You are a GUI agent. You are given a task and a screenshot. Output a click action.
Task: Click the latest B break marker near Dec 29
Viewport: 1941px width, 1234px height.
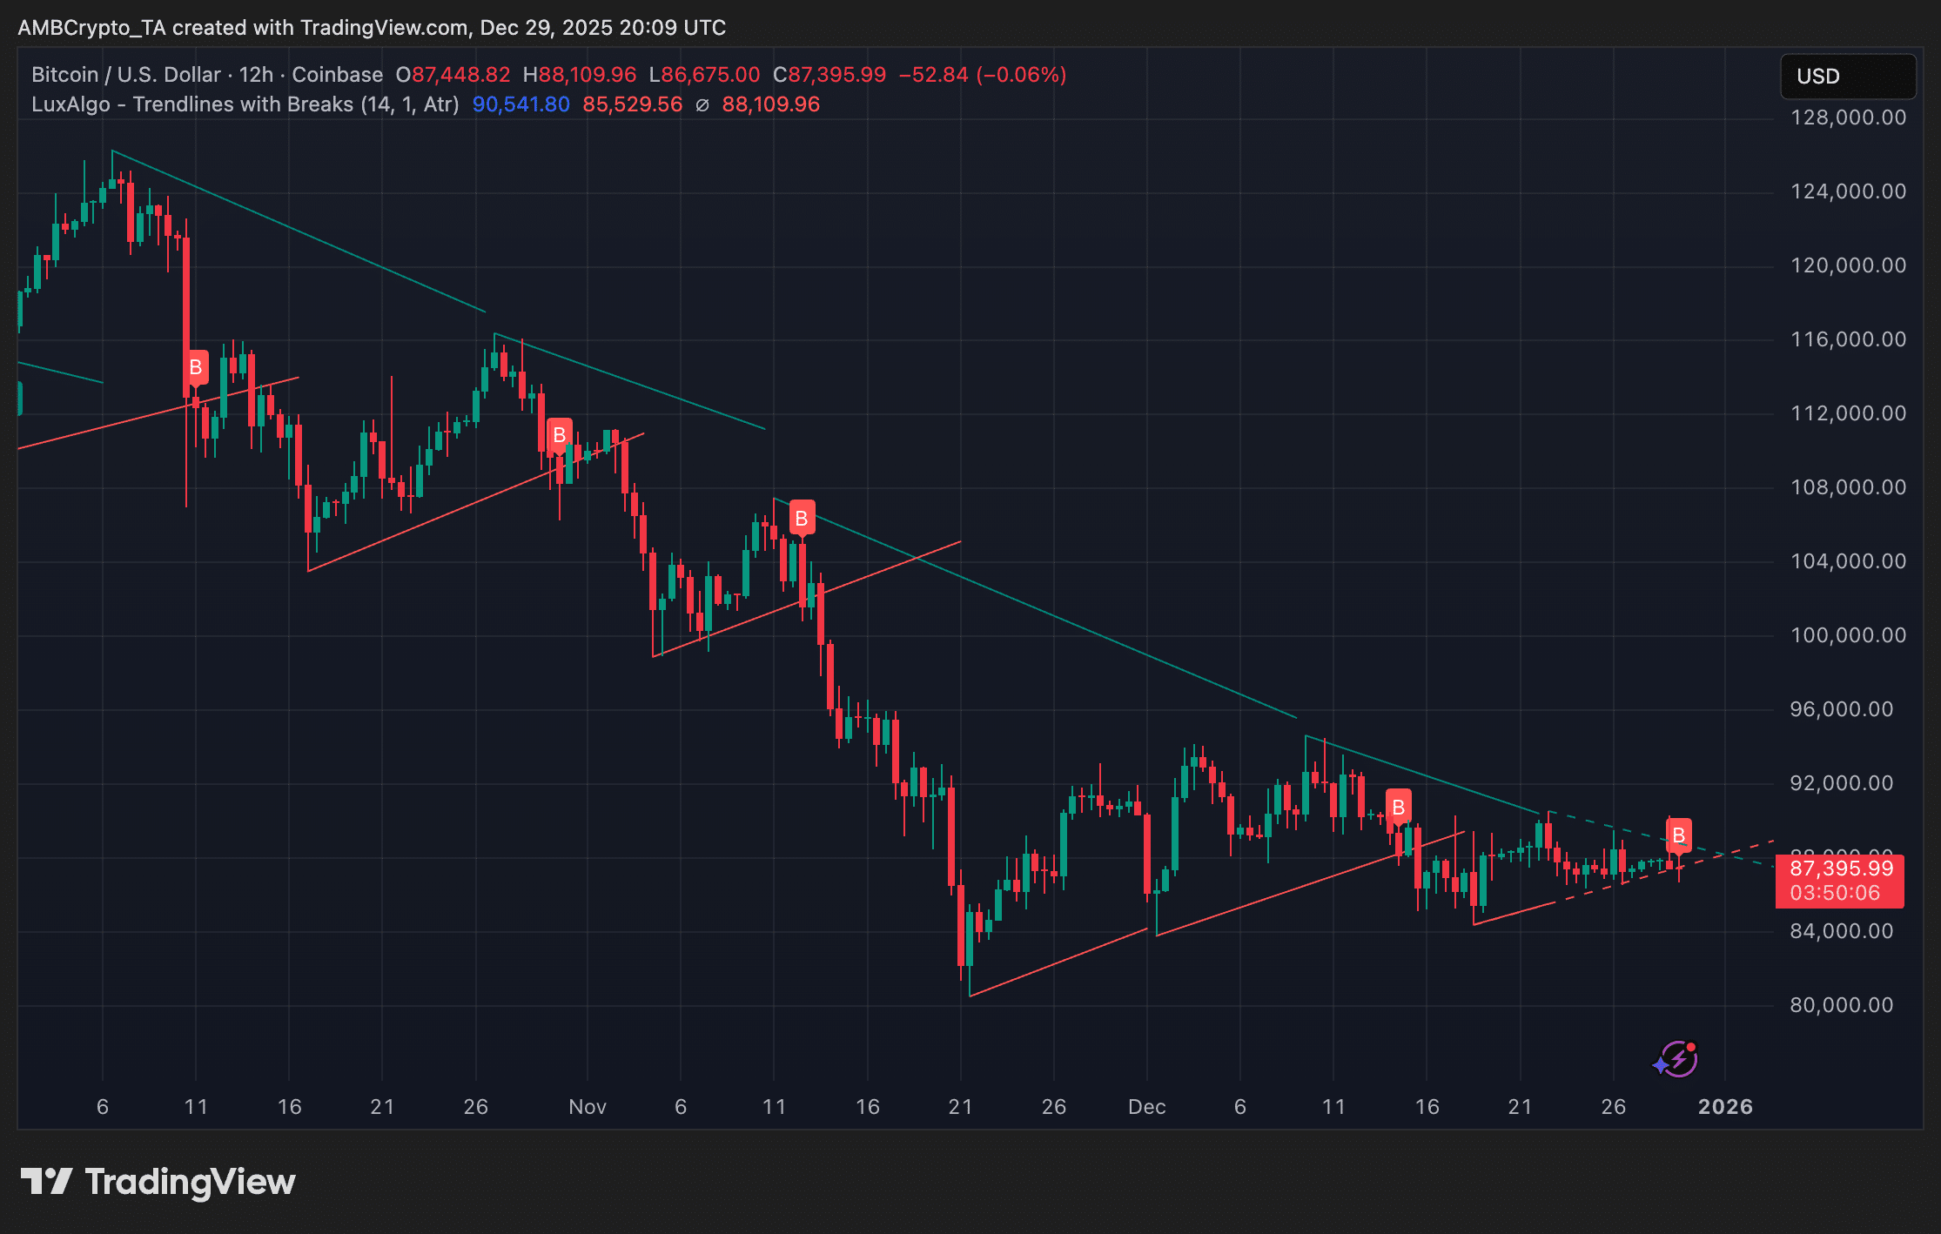(1678, 835)
